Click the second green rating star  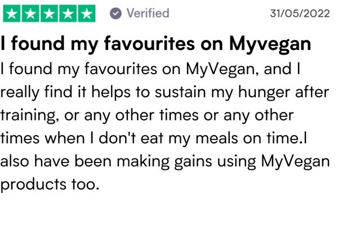click(x=30, y=13)
